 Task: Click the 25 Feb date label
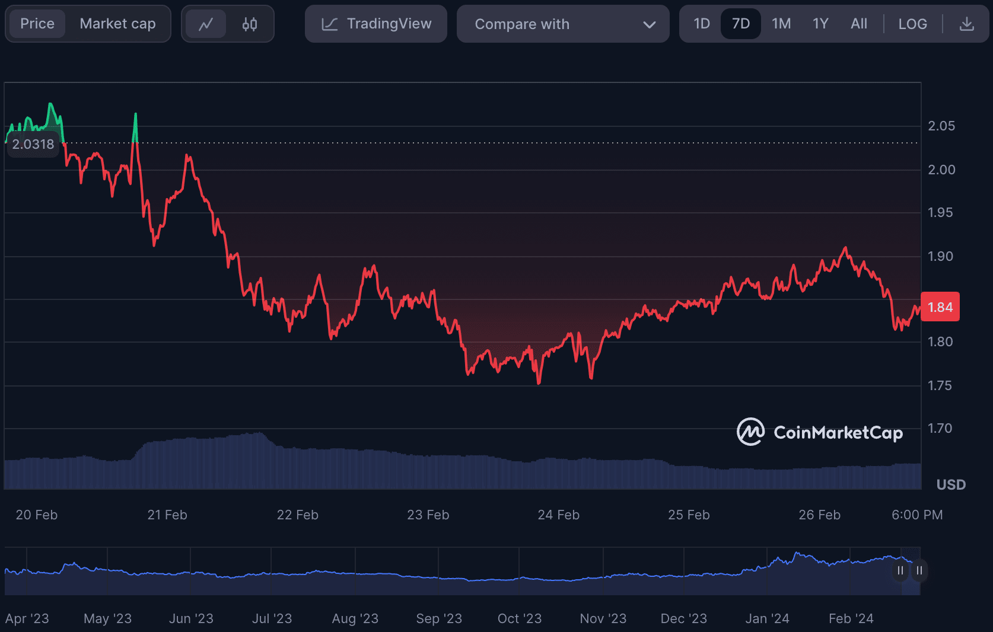[689, 515]
